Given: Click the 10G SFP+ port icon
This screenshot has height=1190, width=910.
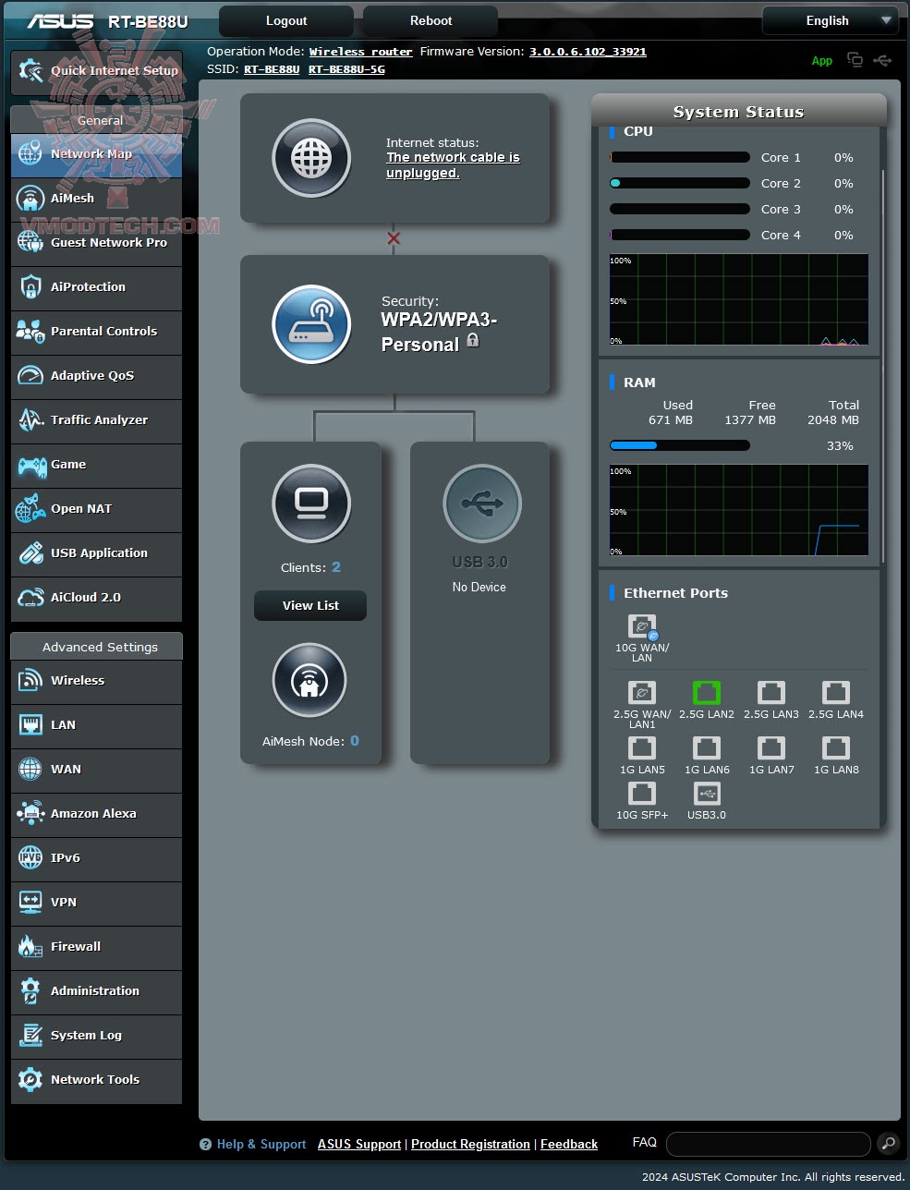Looking at the screenshot, I should [x=642, y=794].
